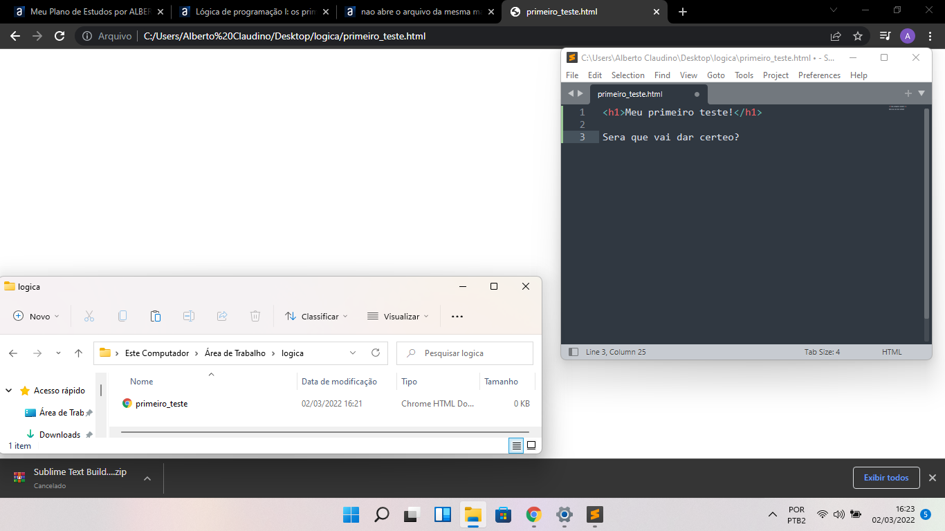Open Sublime Text Preferences menu
The height and width of the screenshot is (531, 945).
[819, 75]
